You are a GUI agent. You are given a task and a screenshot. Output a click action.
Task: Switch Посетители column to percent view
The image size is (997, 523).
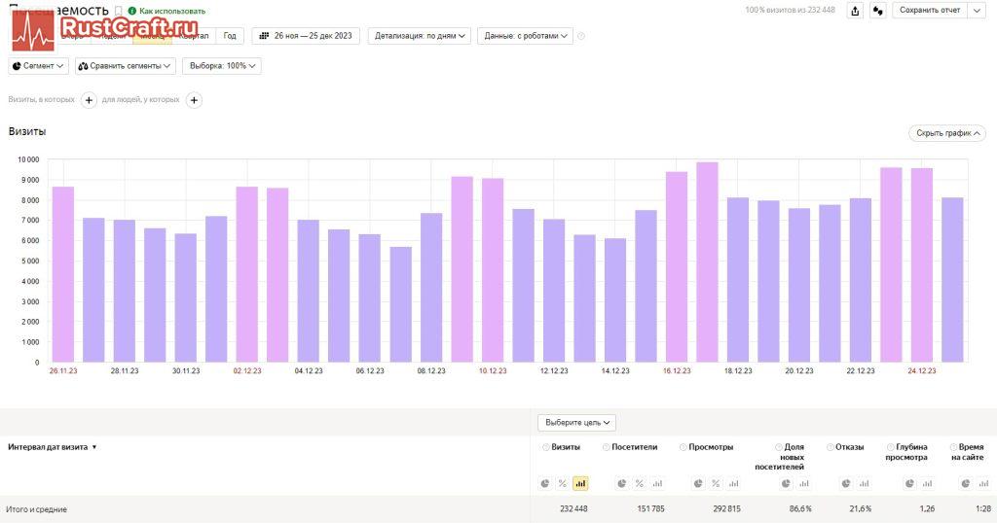(x=640, y=483)
